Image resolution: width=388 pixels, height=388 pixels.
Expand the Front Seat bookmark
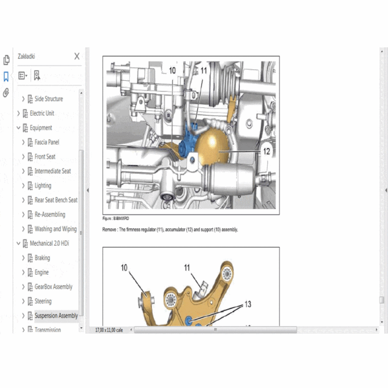(x=23, y=156)
